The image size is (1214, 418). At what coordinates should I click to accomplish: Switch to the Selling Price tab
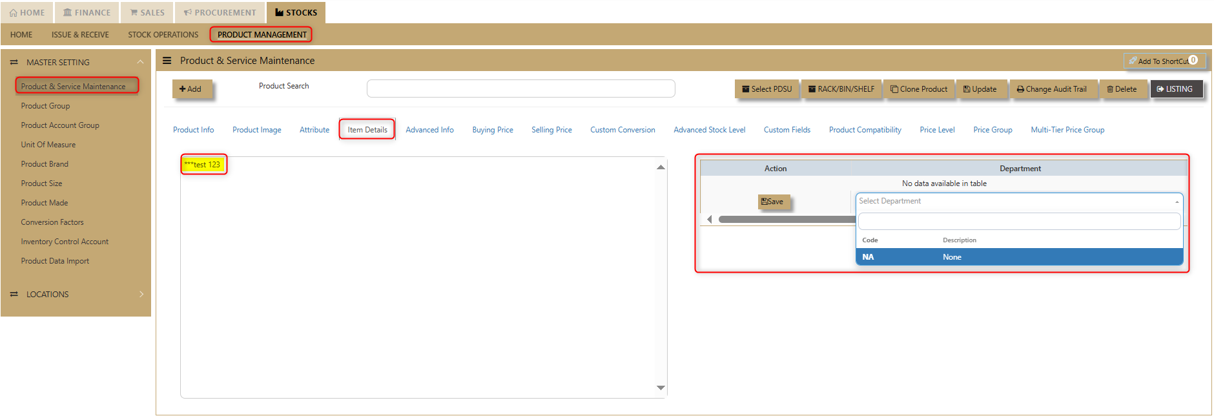[x=551, y=130]
